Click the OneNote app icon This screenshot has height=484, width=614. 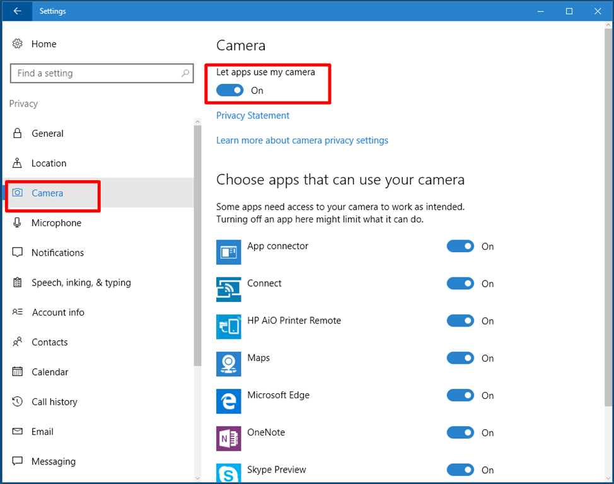coord(228,438)
